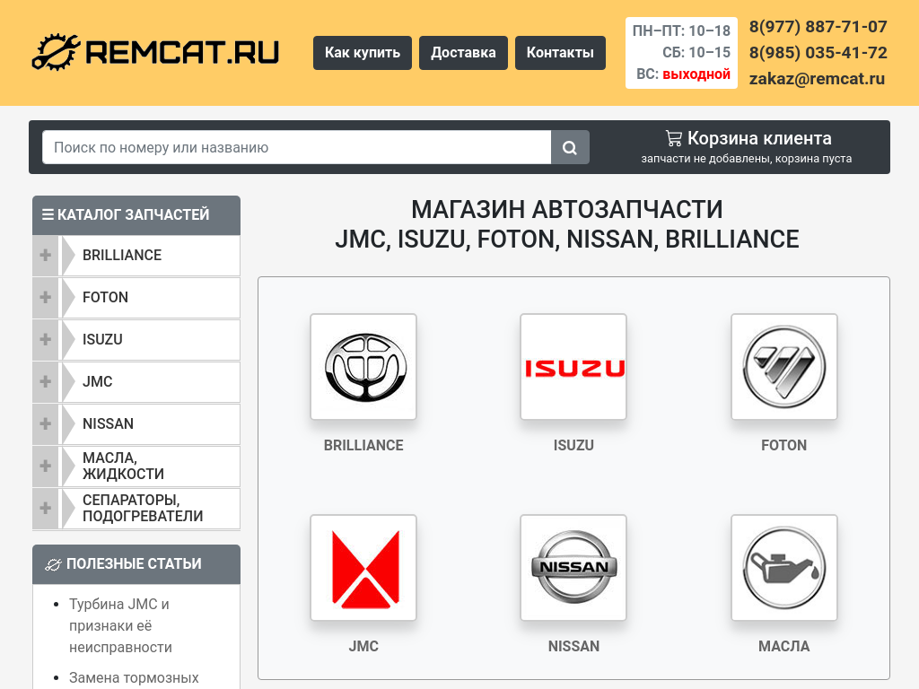Click the Доставка button
The image size is (919, 689).
click(x=463, y=53)
